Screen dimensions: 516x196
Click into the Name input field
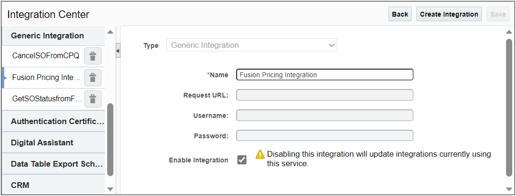pos(324,75)
